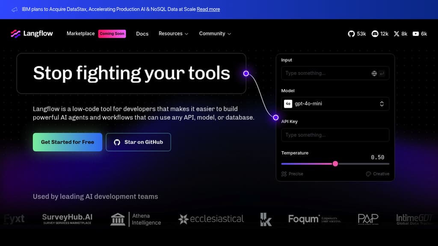This screenshot has height=246, width=438.
Task: Select the Creative temperature option
Action: pyautogui.click(x=377, y=174)
